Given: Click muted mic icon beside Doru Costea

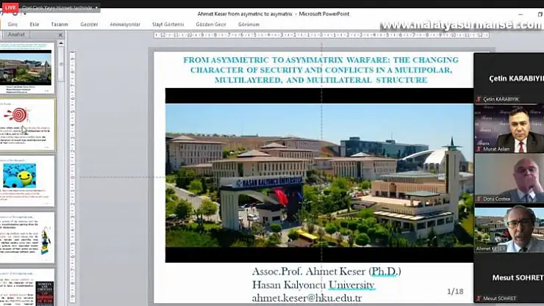Looking at the screenshot, I should pyautogui.click(x=479, y=199).
